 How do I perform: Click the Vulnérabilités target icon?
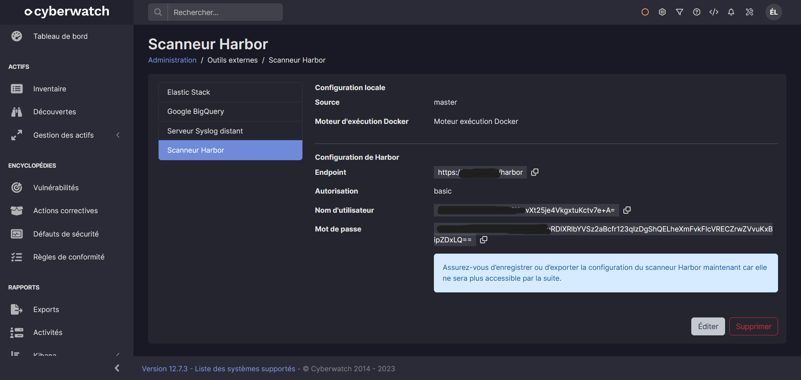(17, 188)
